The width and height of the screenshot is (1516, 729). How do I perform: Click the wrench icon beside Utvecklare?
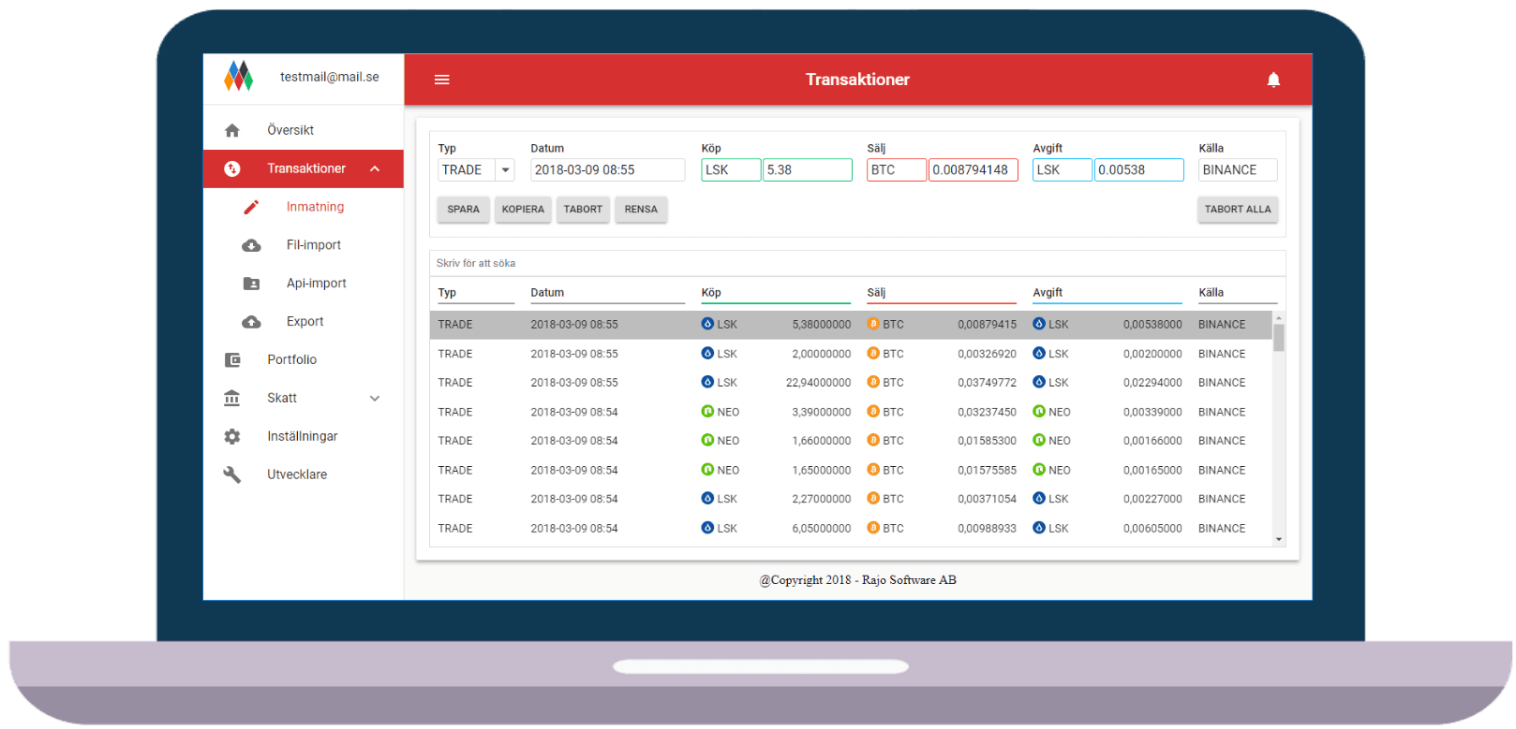point(232,474)
